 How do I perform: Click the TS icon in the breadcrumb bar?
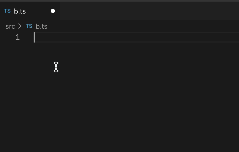29,26
